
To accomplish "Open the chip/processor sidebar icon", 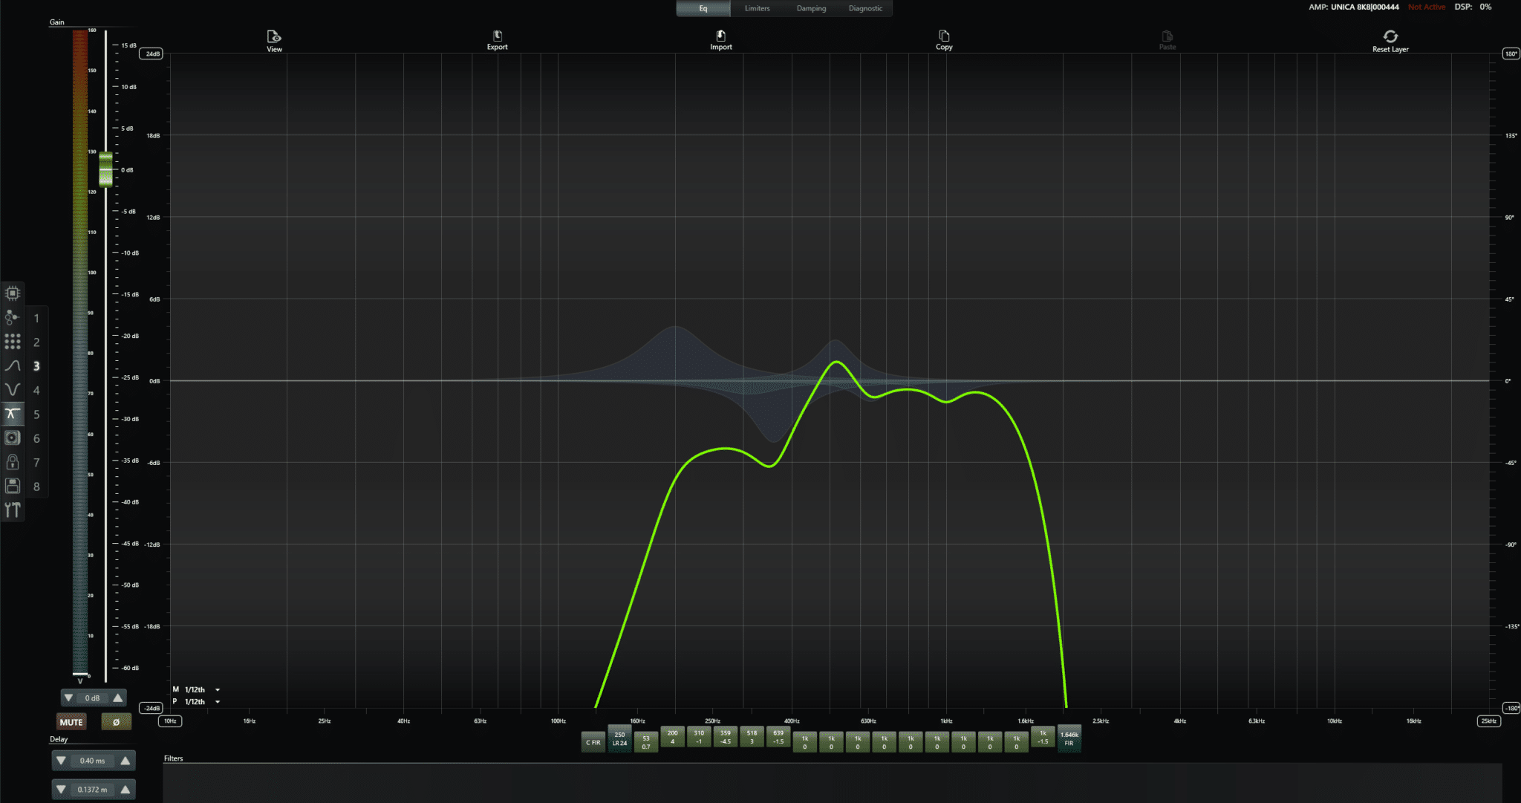I will click(x=13, y=293).
